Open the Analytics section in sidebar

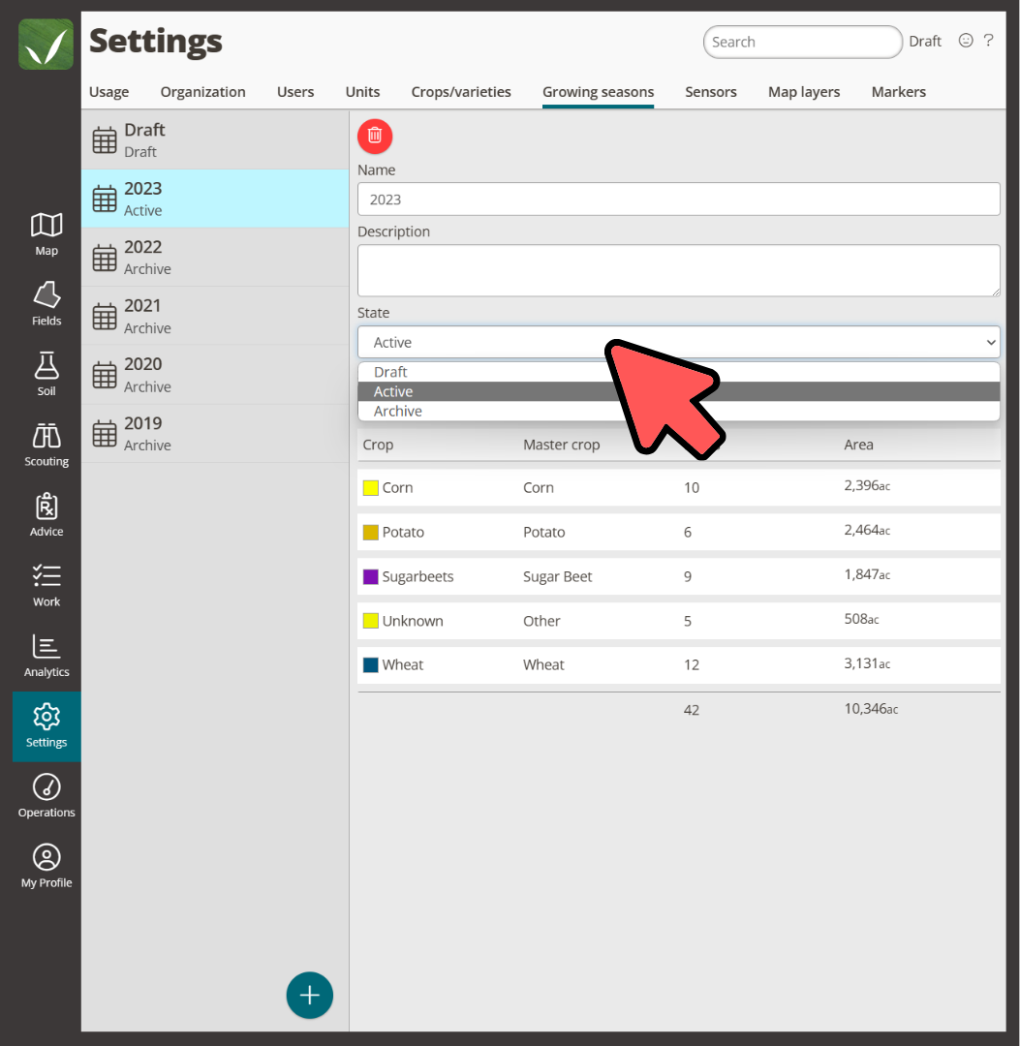point(46,656)
